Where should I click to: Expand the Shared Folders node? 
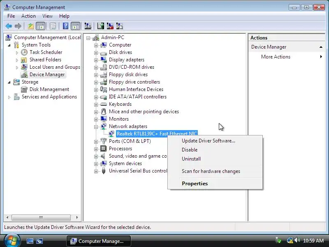[x=17, y=60]
